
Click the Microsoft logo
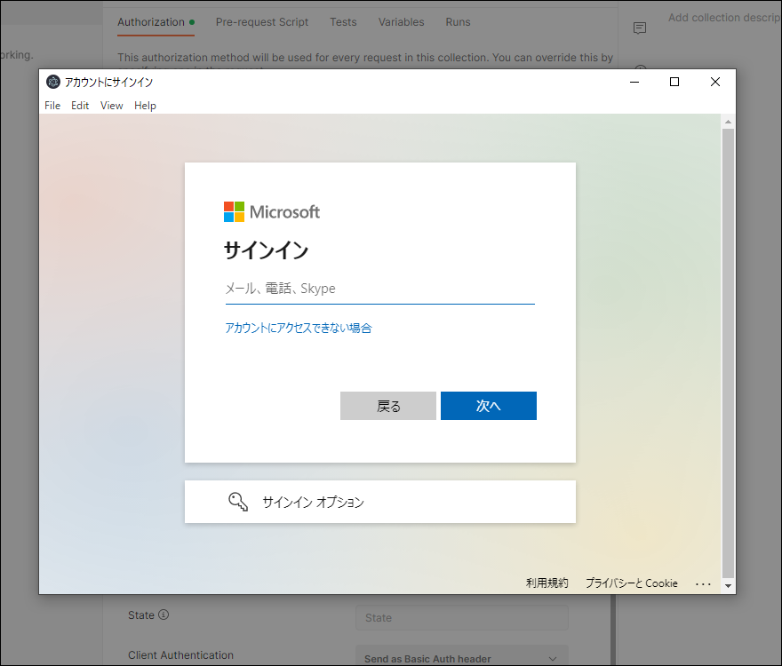click(x=272, y=212)
